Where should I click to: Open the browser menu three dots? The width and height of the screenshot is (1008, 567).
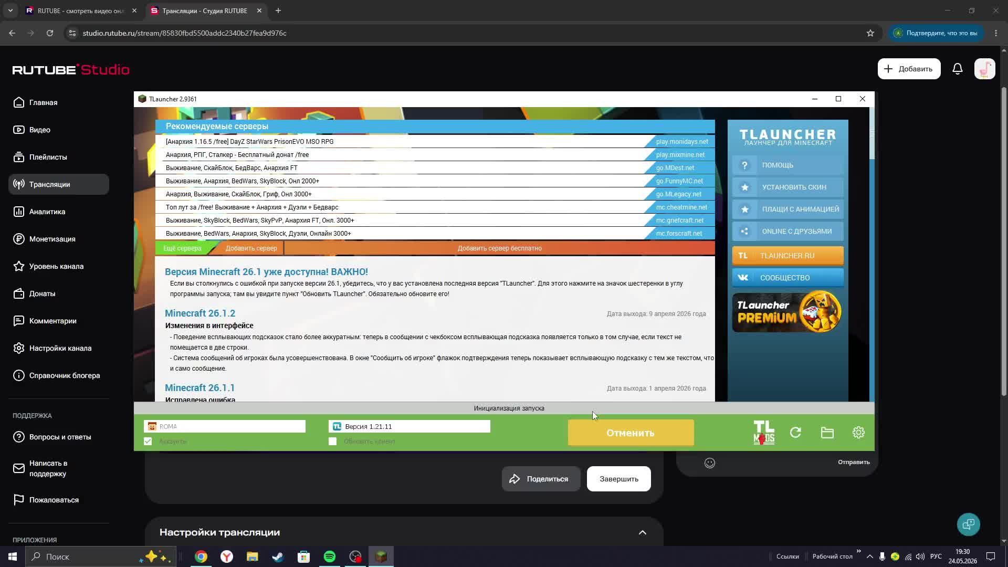996,33
